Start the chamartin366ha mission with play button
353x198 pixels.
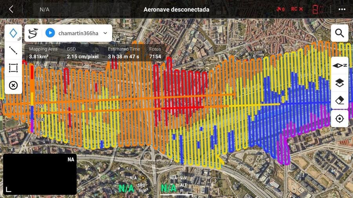coord(50,33)
